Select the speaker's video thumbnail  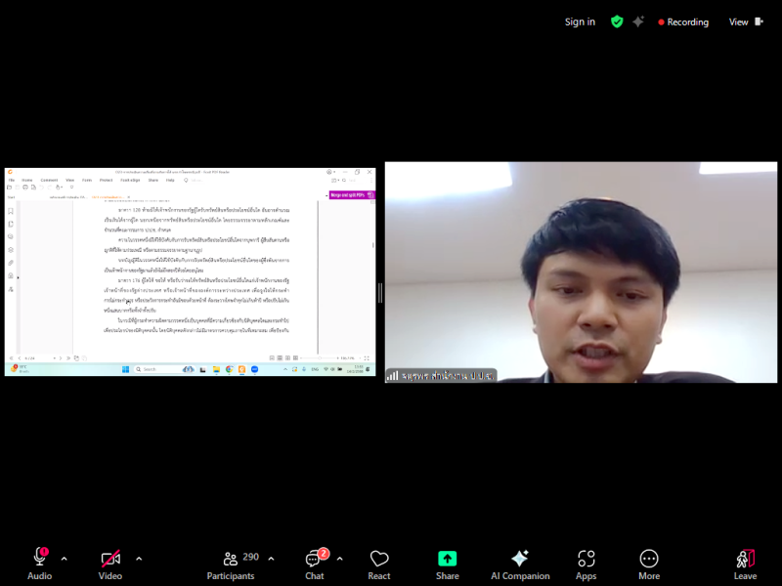[x=581, y=272]
